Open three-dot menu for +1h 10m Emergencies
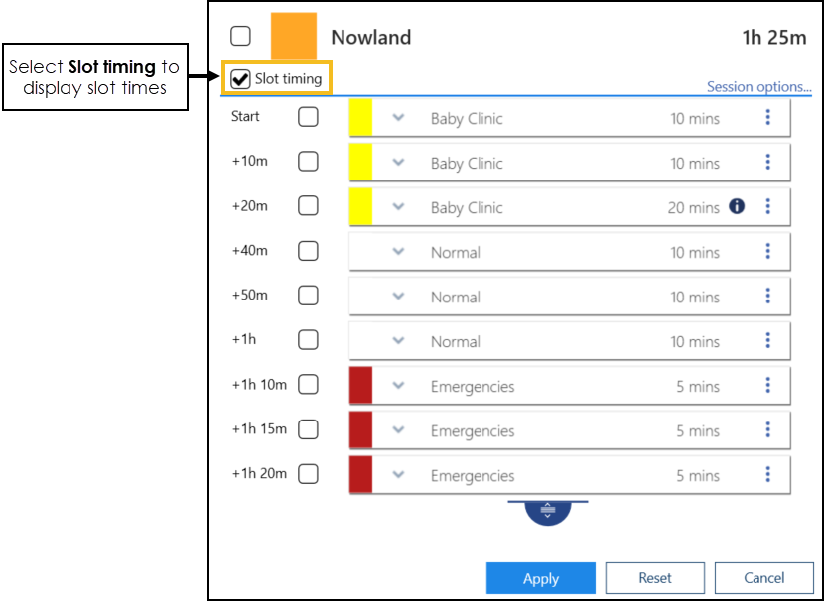 (767, 385)
